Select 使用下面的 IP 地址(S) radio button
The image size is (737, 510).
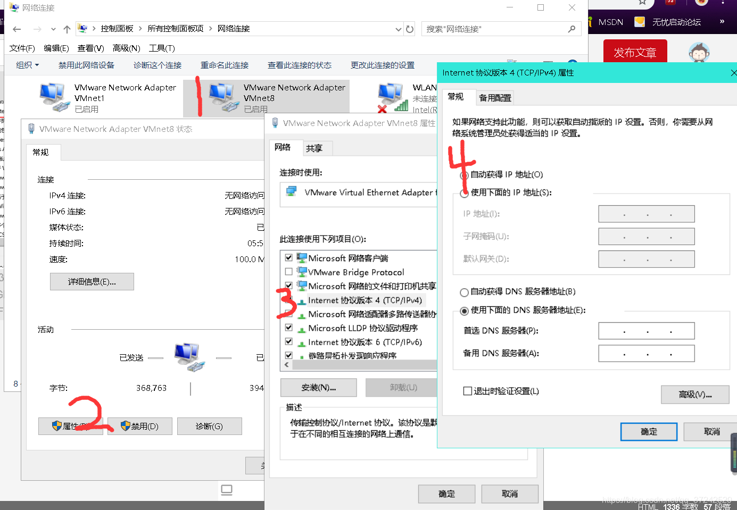[464, 193]
